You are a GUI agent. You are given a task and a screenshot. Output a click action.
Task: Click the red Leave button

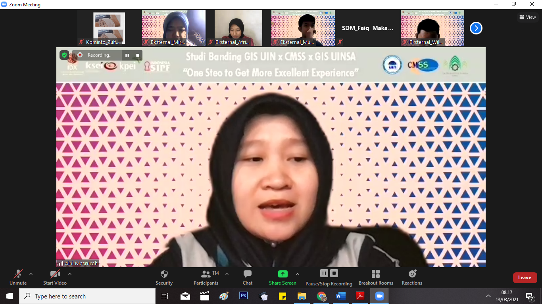[x=525, y=277]
